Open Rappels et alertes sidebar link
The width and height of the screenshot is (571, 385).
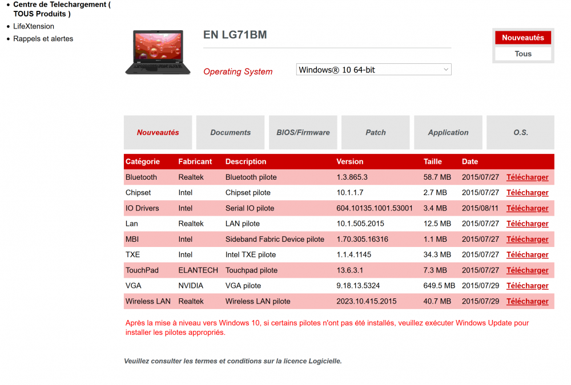click(43, 39)
